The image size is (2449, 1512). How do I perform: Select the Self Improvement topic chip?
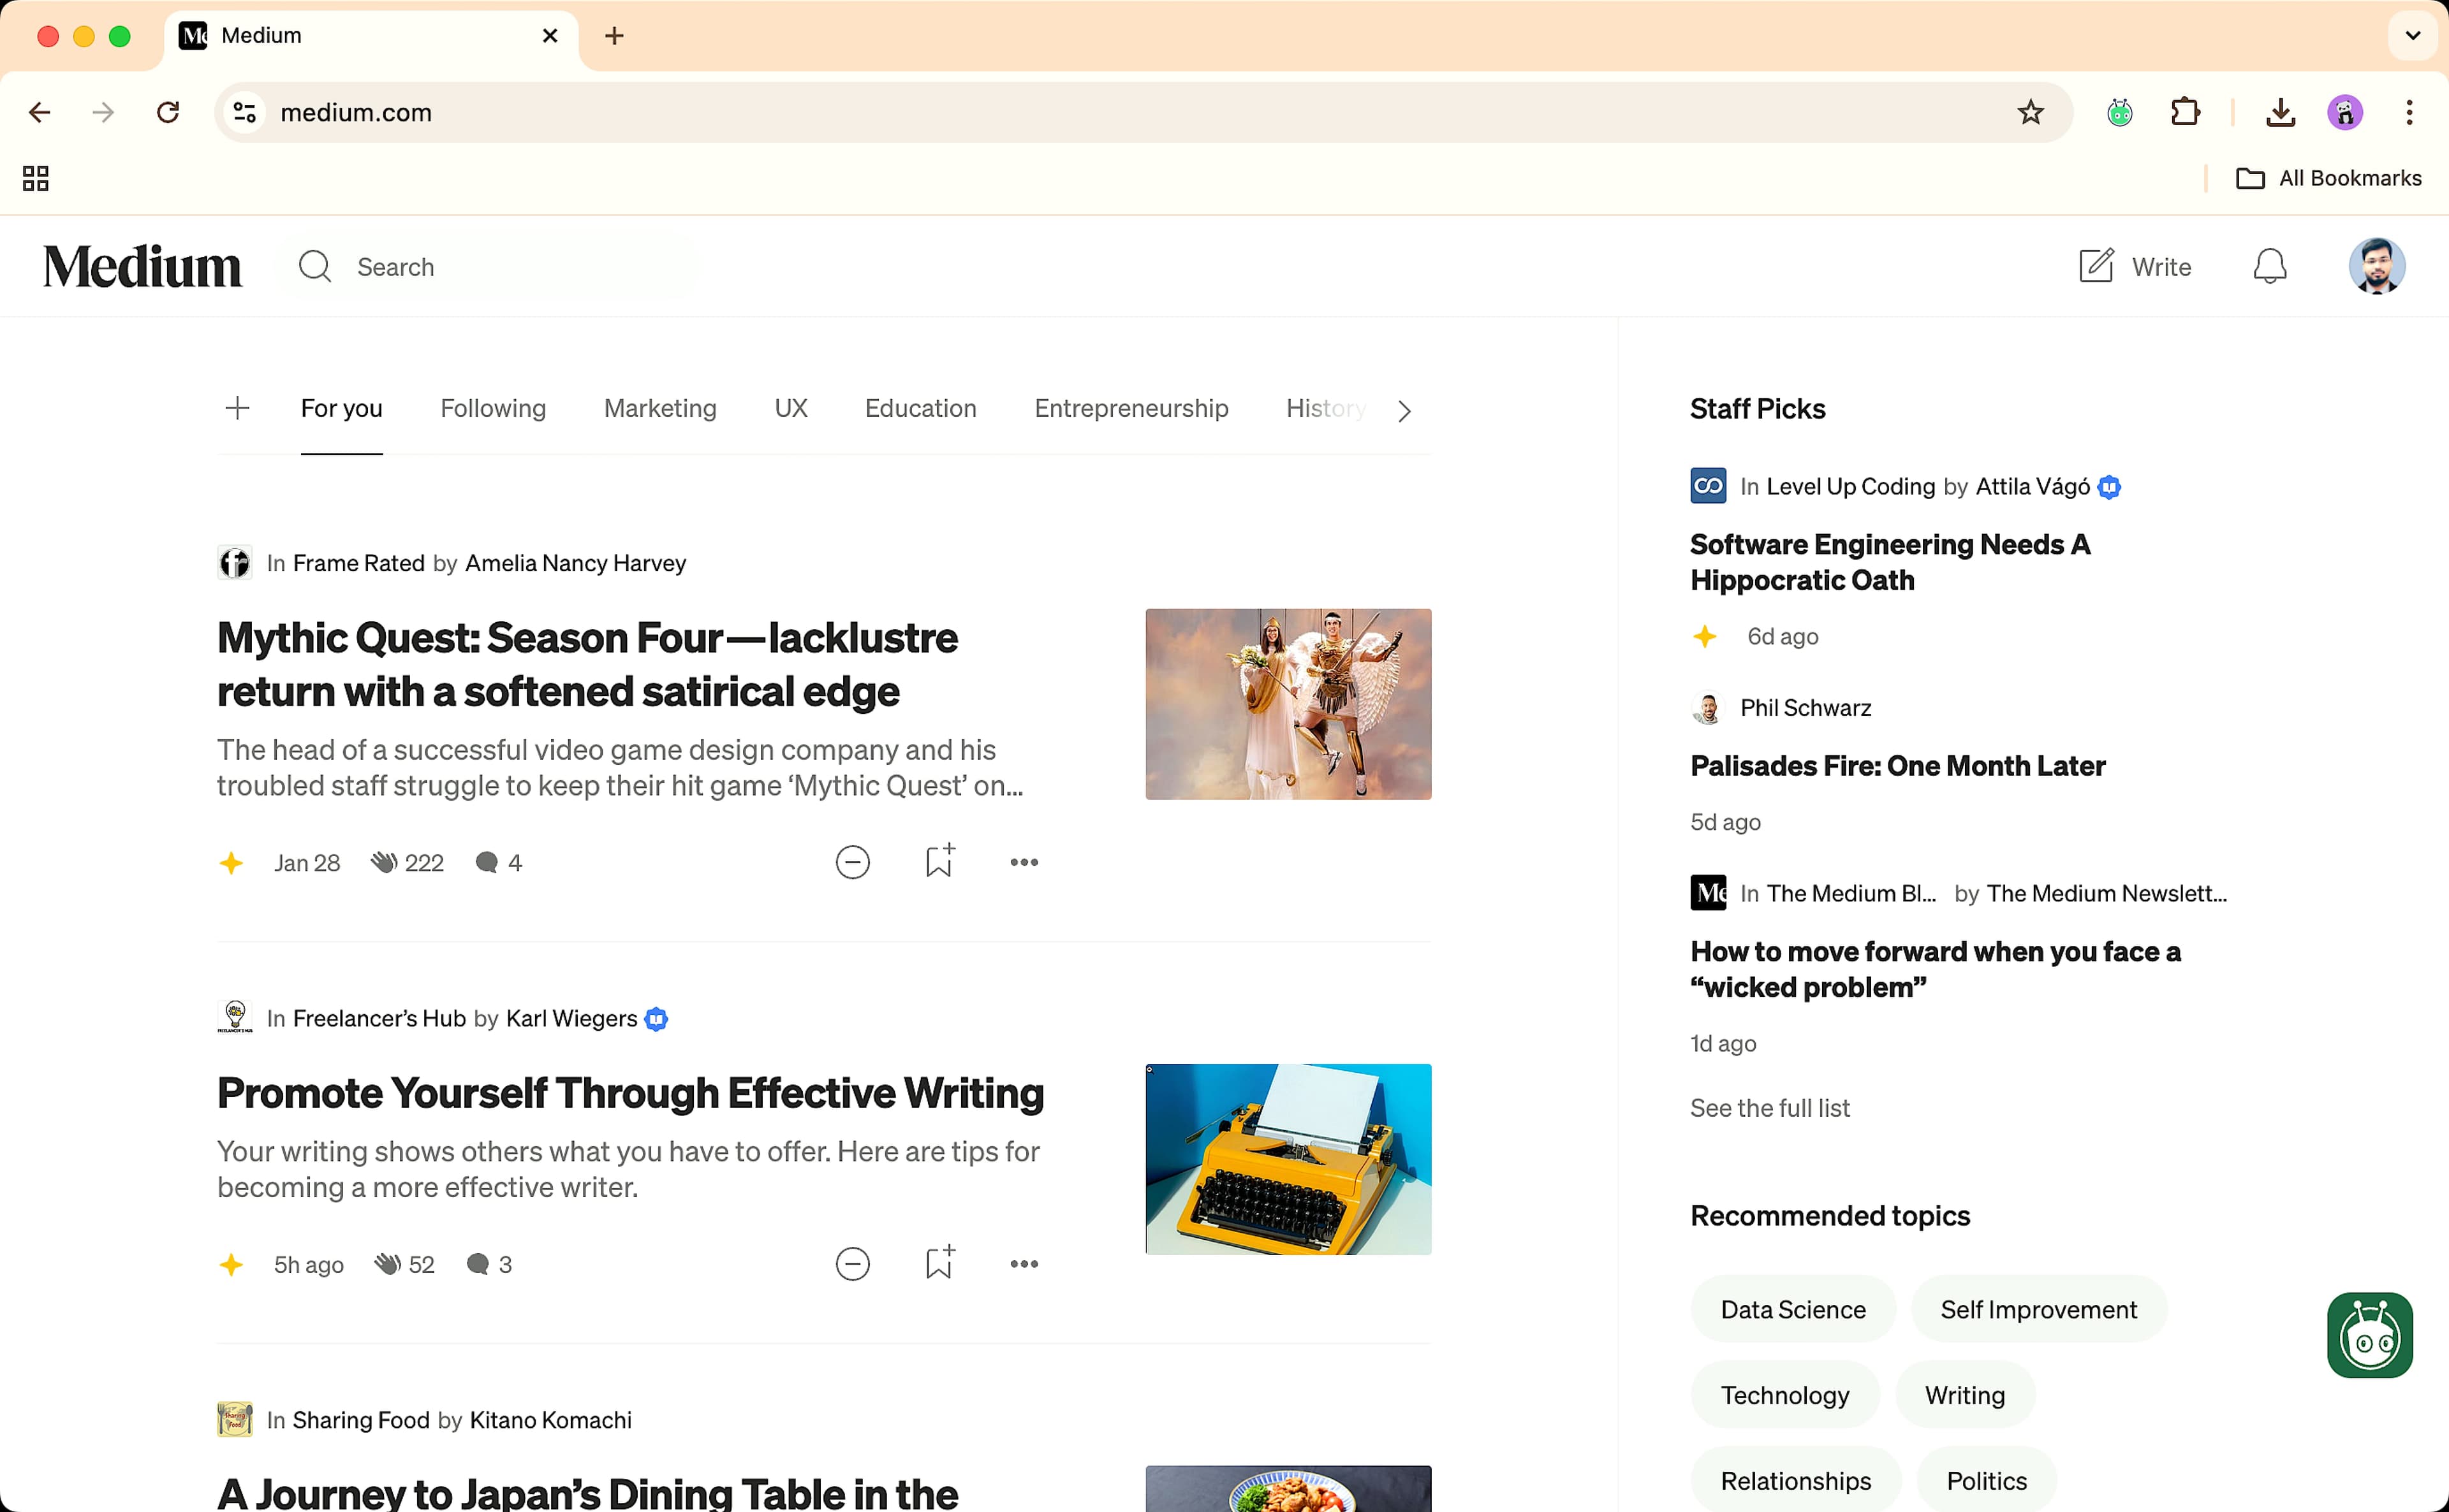(x=2038, y=1309)
